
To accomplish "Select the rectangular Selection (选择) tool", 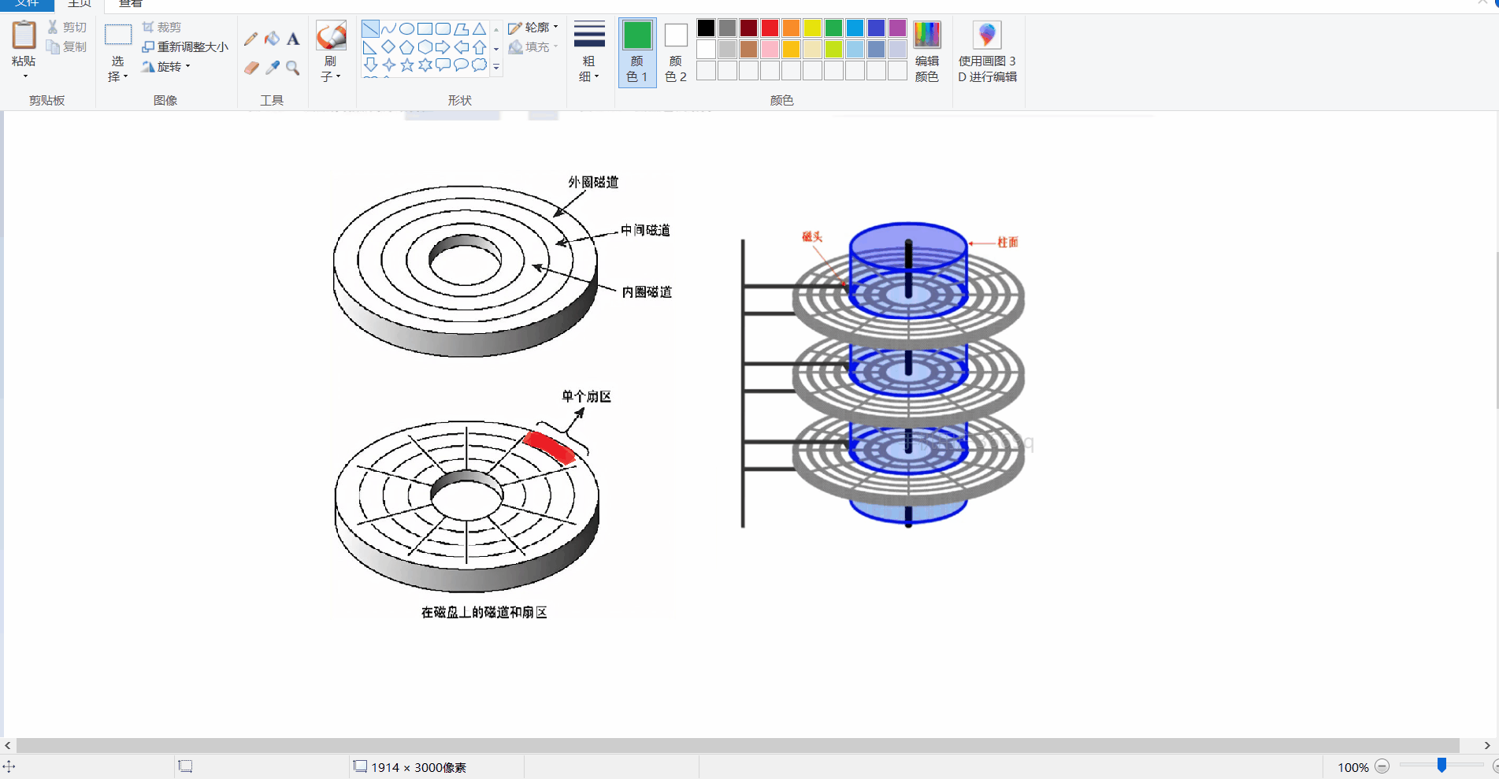I will coord(118,36).
